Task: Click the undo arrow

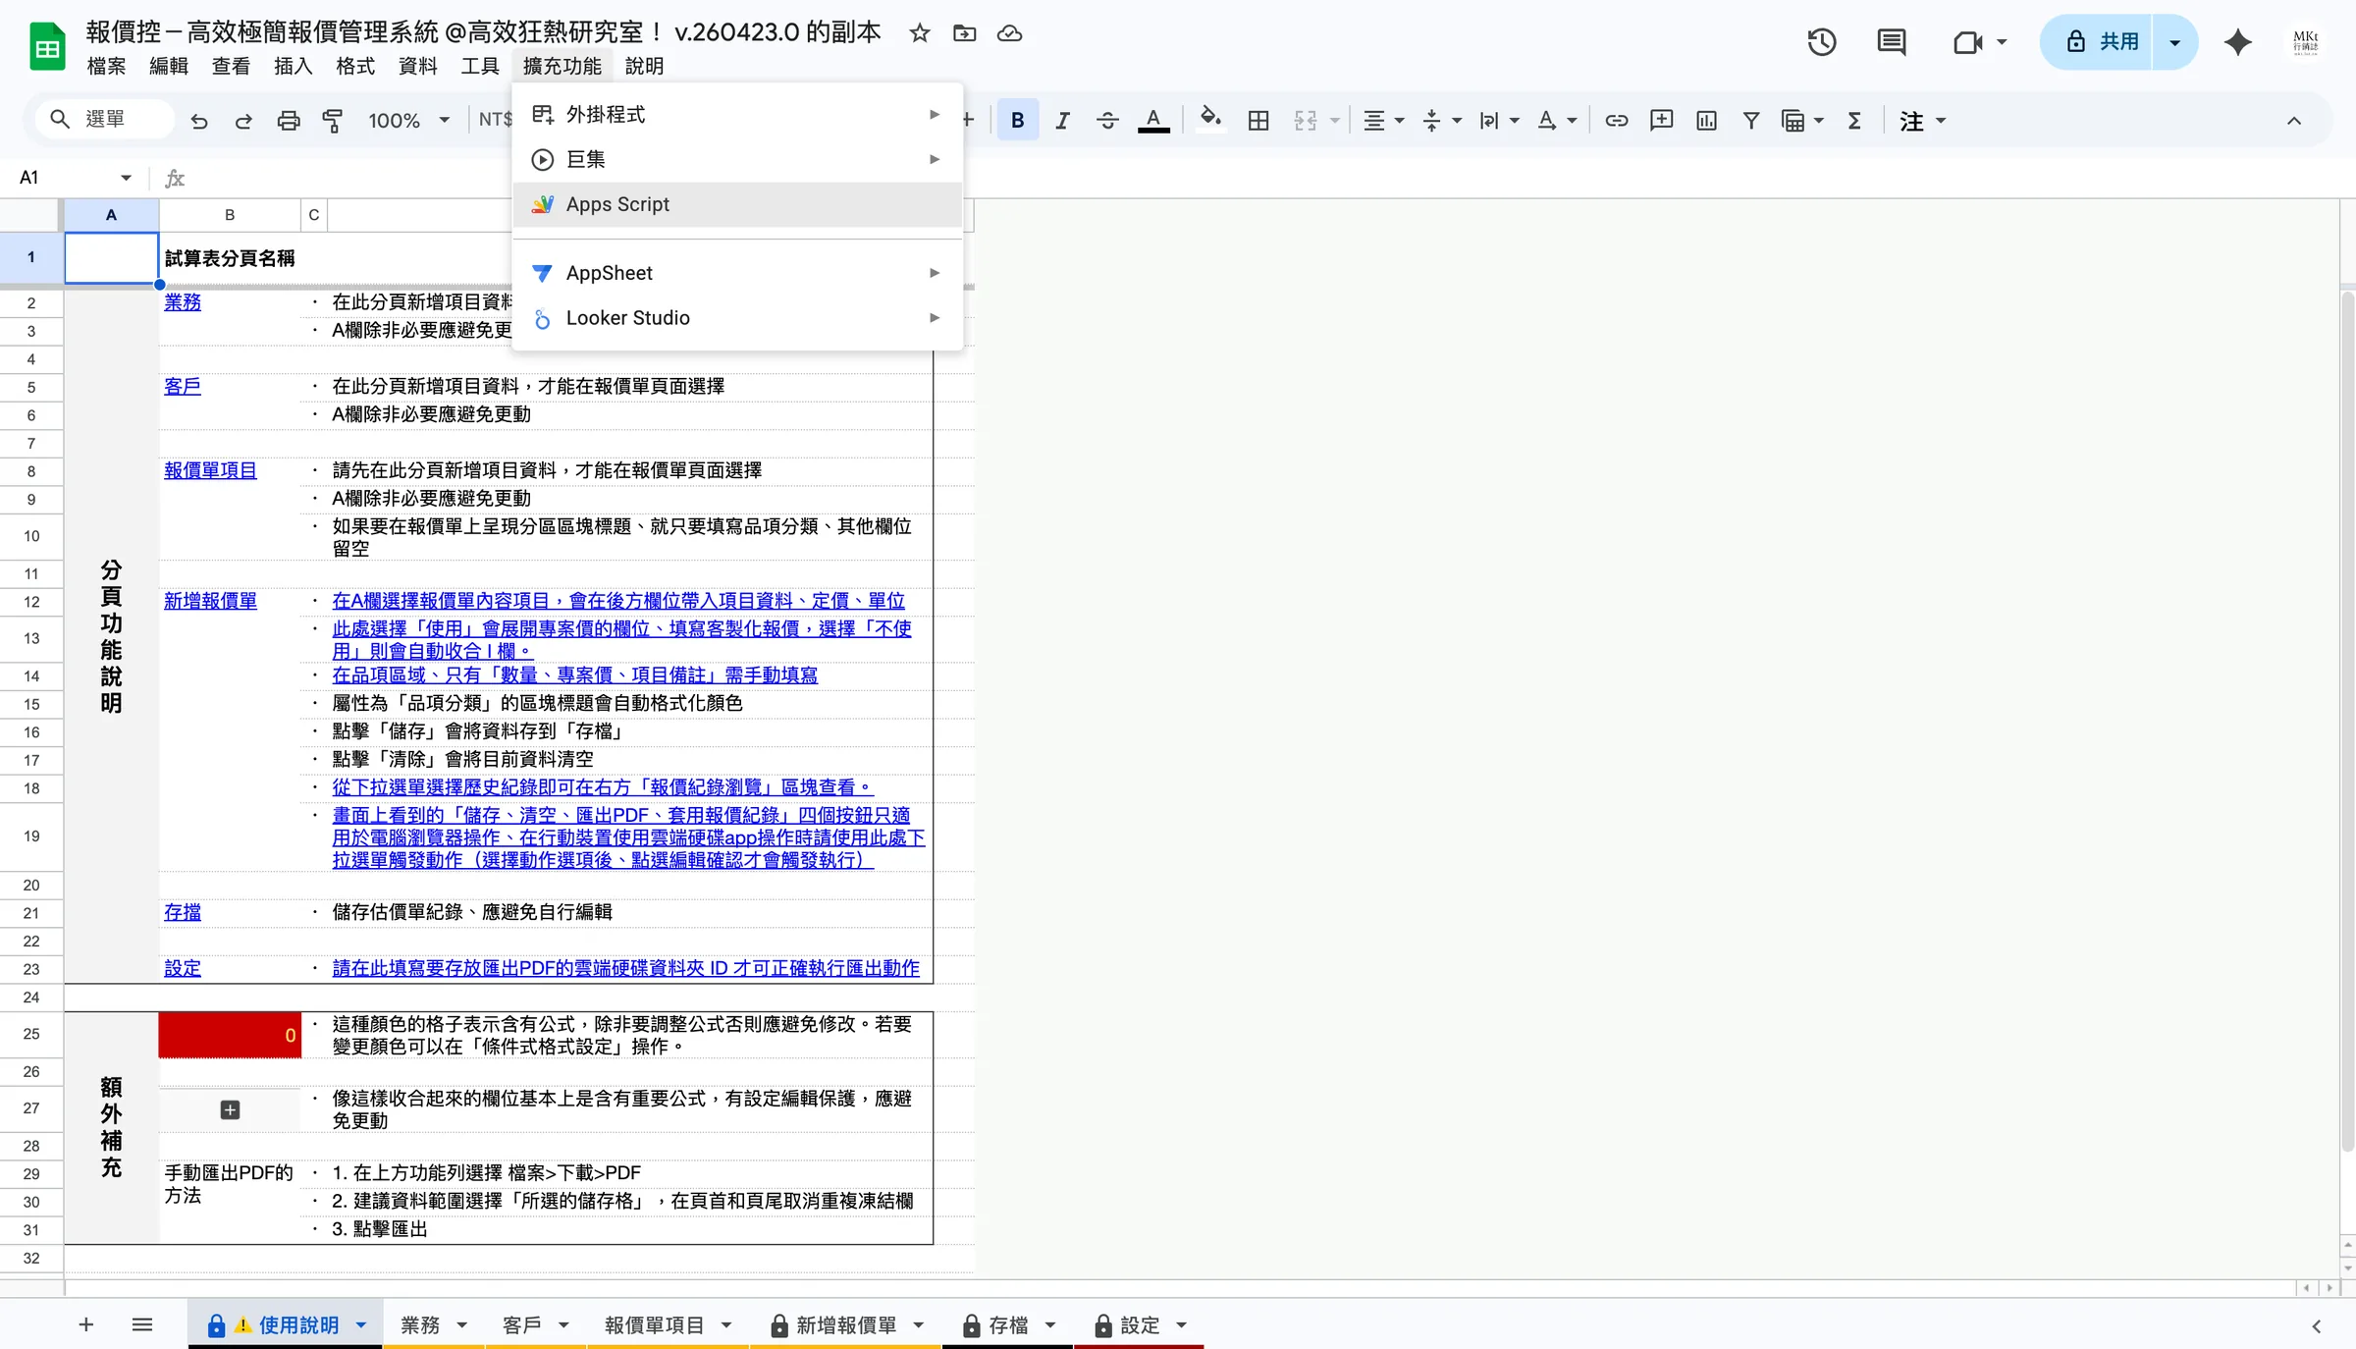Action: click(x=199, y=121)
